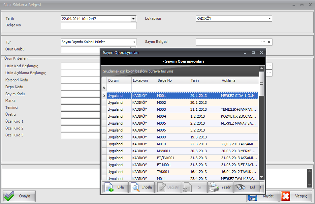Screen dimensions: 315x204
Task: Clear Sayım Belgesi field with X icon
Action: pyautogui.click(x=269, y=42)
